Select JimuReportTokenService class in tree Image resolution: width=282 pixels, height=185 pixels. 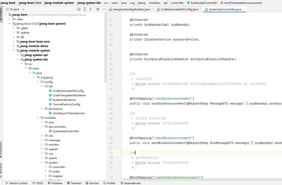(68, 113)
